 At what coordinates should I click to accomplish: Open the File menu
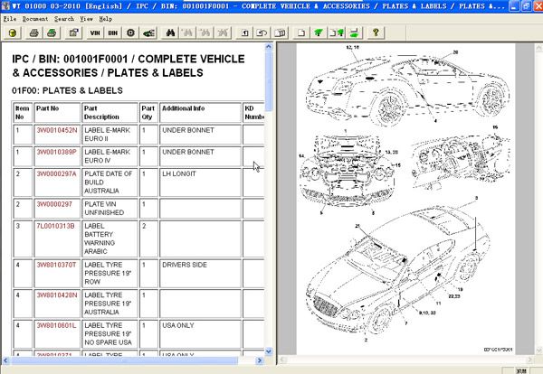tap(9, 18)
